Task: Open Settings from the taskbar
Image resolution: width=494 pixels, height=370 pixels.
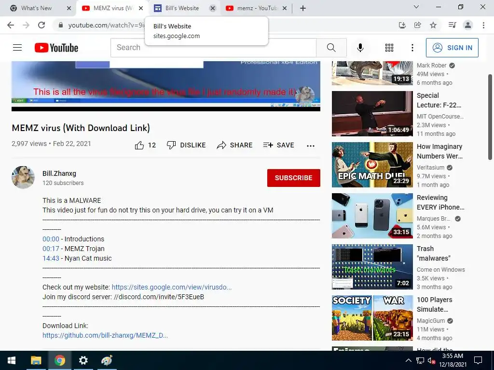Action: 83,360
